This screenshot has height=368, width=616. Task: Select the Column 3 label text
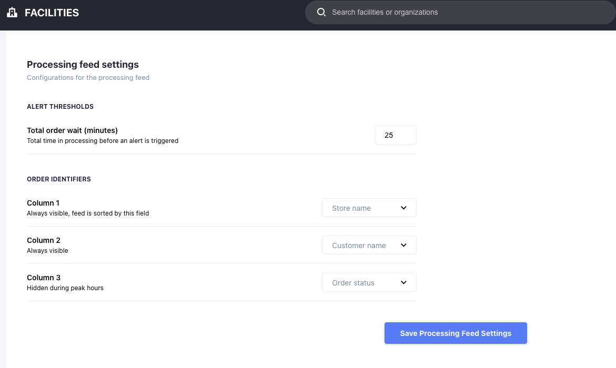pos(44,278)
